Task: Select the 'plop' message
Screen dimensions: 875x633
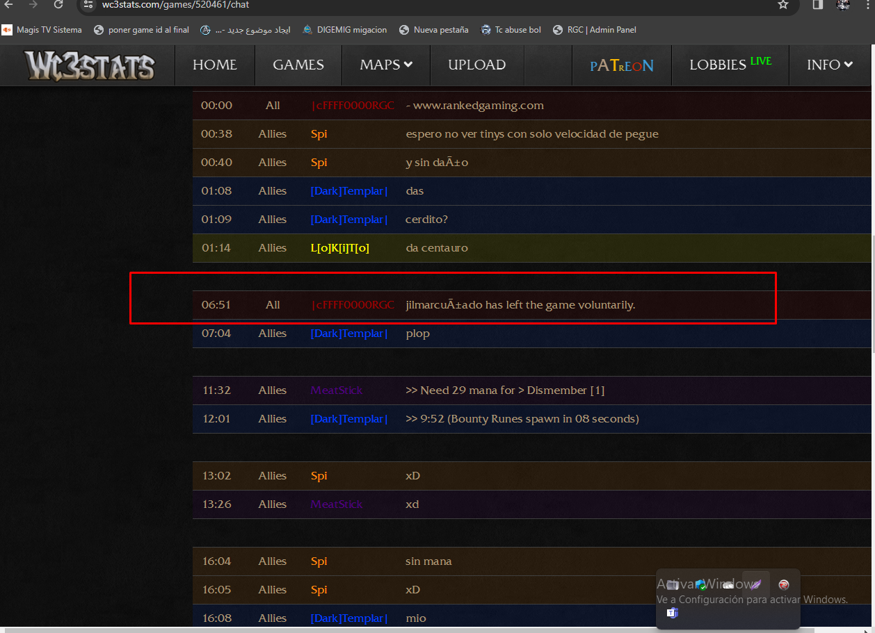Action: tap(417, 334)
